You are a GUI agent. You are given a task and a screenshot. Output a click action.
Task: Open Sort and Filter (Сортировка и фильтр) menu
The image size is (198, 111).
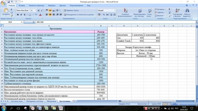point(177,13)
